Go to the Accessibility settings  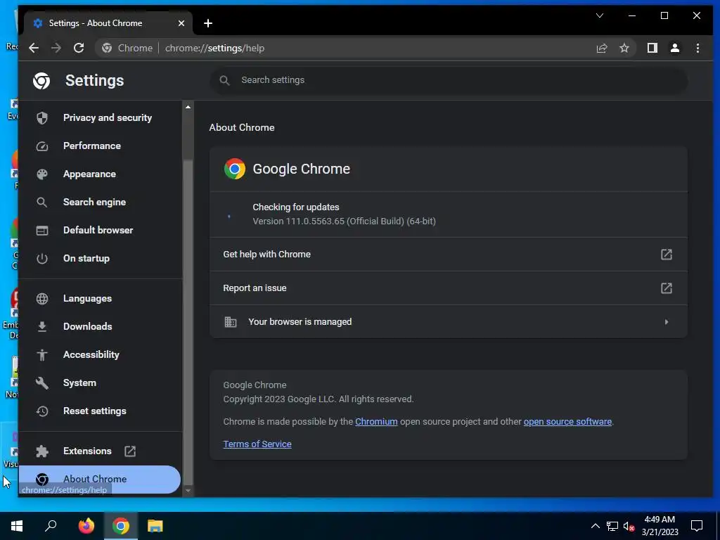tap(100, 355)
